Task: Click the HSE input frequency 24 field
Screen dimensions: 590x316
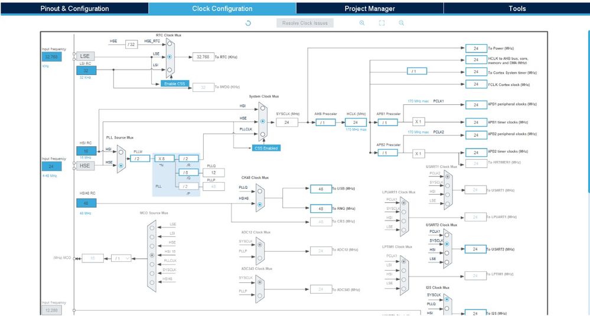Action: pos(51,166)
